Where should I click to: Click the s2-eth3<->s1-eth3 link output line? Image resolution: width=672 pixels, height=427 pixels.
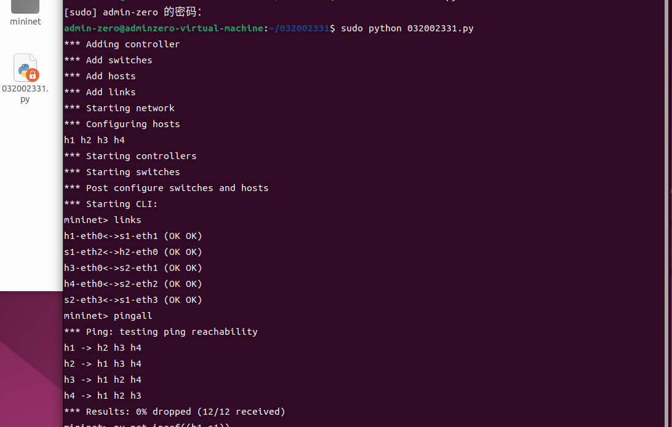pyautogui.click(x=133, y=300)
